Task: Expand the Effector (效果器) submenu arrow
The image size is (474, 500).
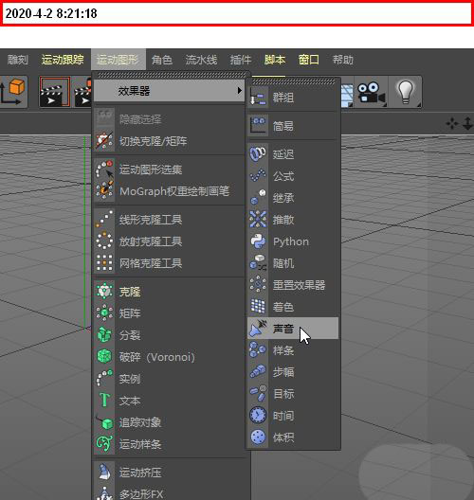Action: pyautogui.click(x=240, y=91)
